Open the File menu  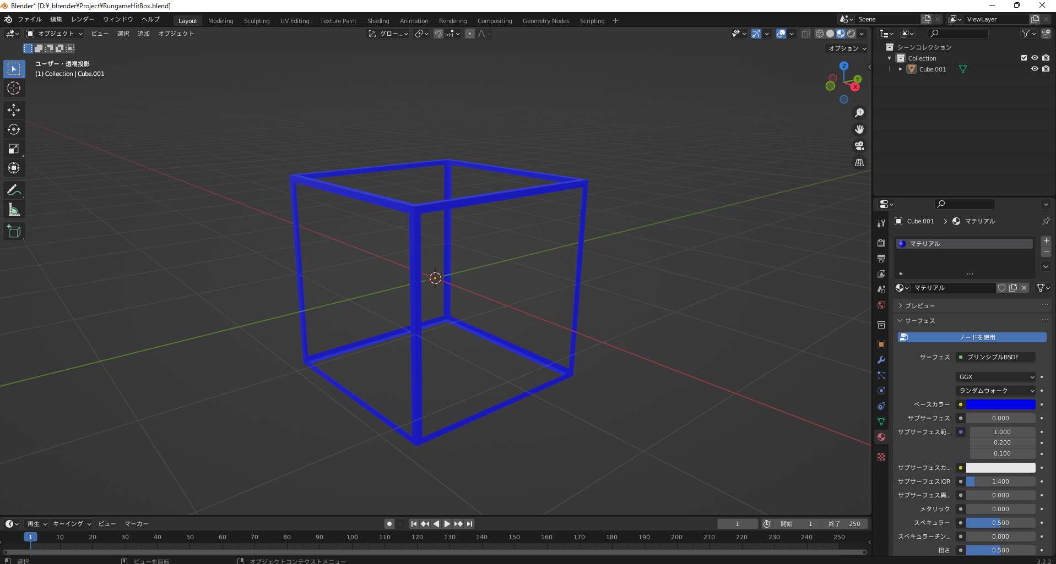[x=30, y=19]
